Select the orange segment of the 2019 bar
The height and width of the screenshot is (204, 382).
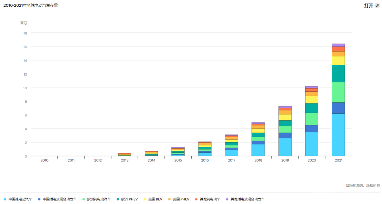click(285, 112)
